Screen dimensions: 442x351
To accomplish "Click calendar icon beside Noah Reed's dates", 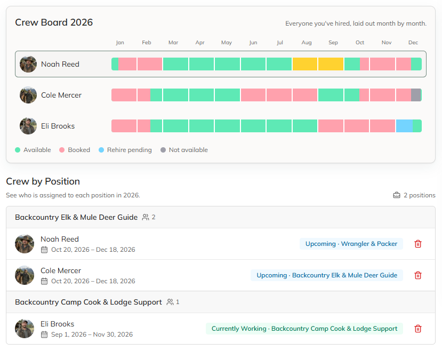I will (44, 250).
